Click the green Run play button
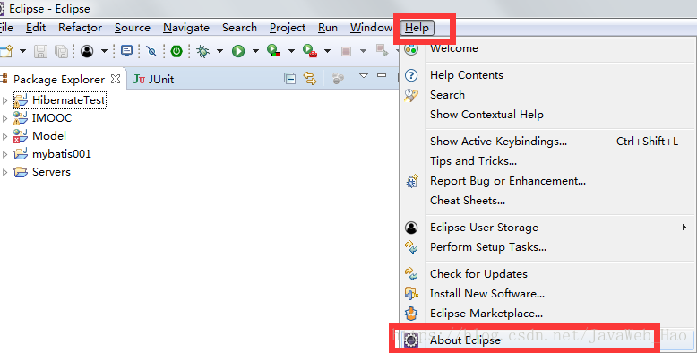This screenshot has height=353, width=697. tap(238, 51)
